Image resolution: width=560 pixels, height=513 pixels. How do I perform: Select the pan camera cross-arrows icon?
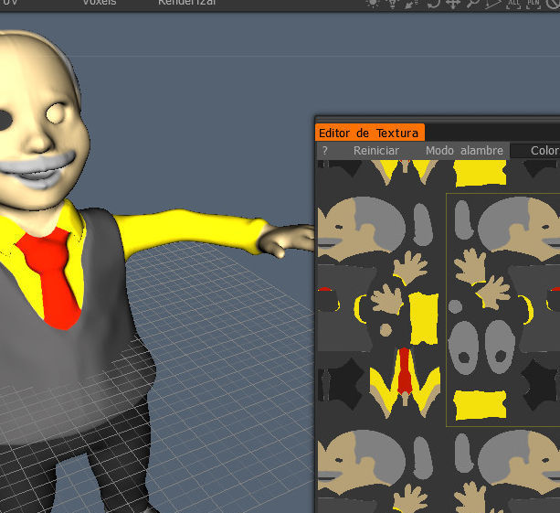[x=452, y=4]
